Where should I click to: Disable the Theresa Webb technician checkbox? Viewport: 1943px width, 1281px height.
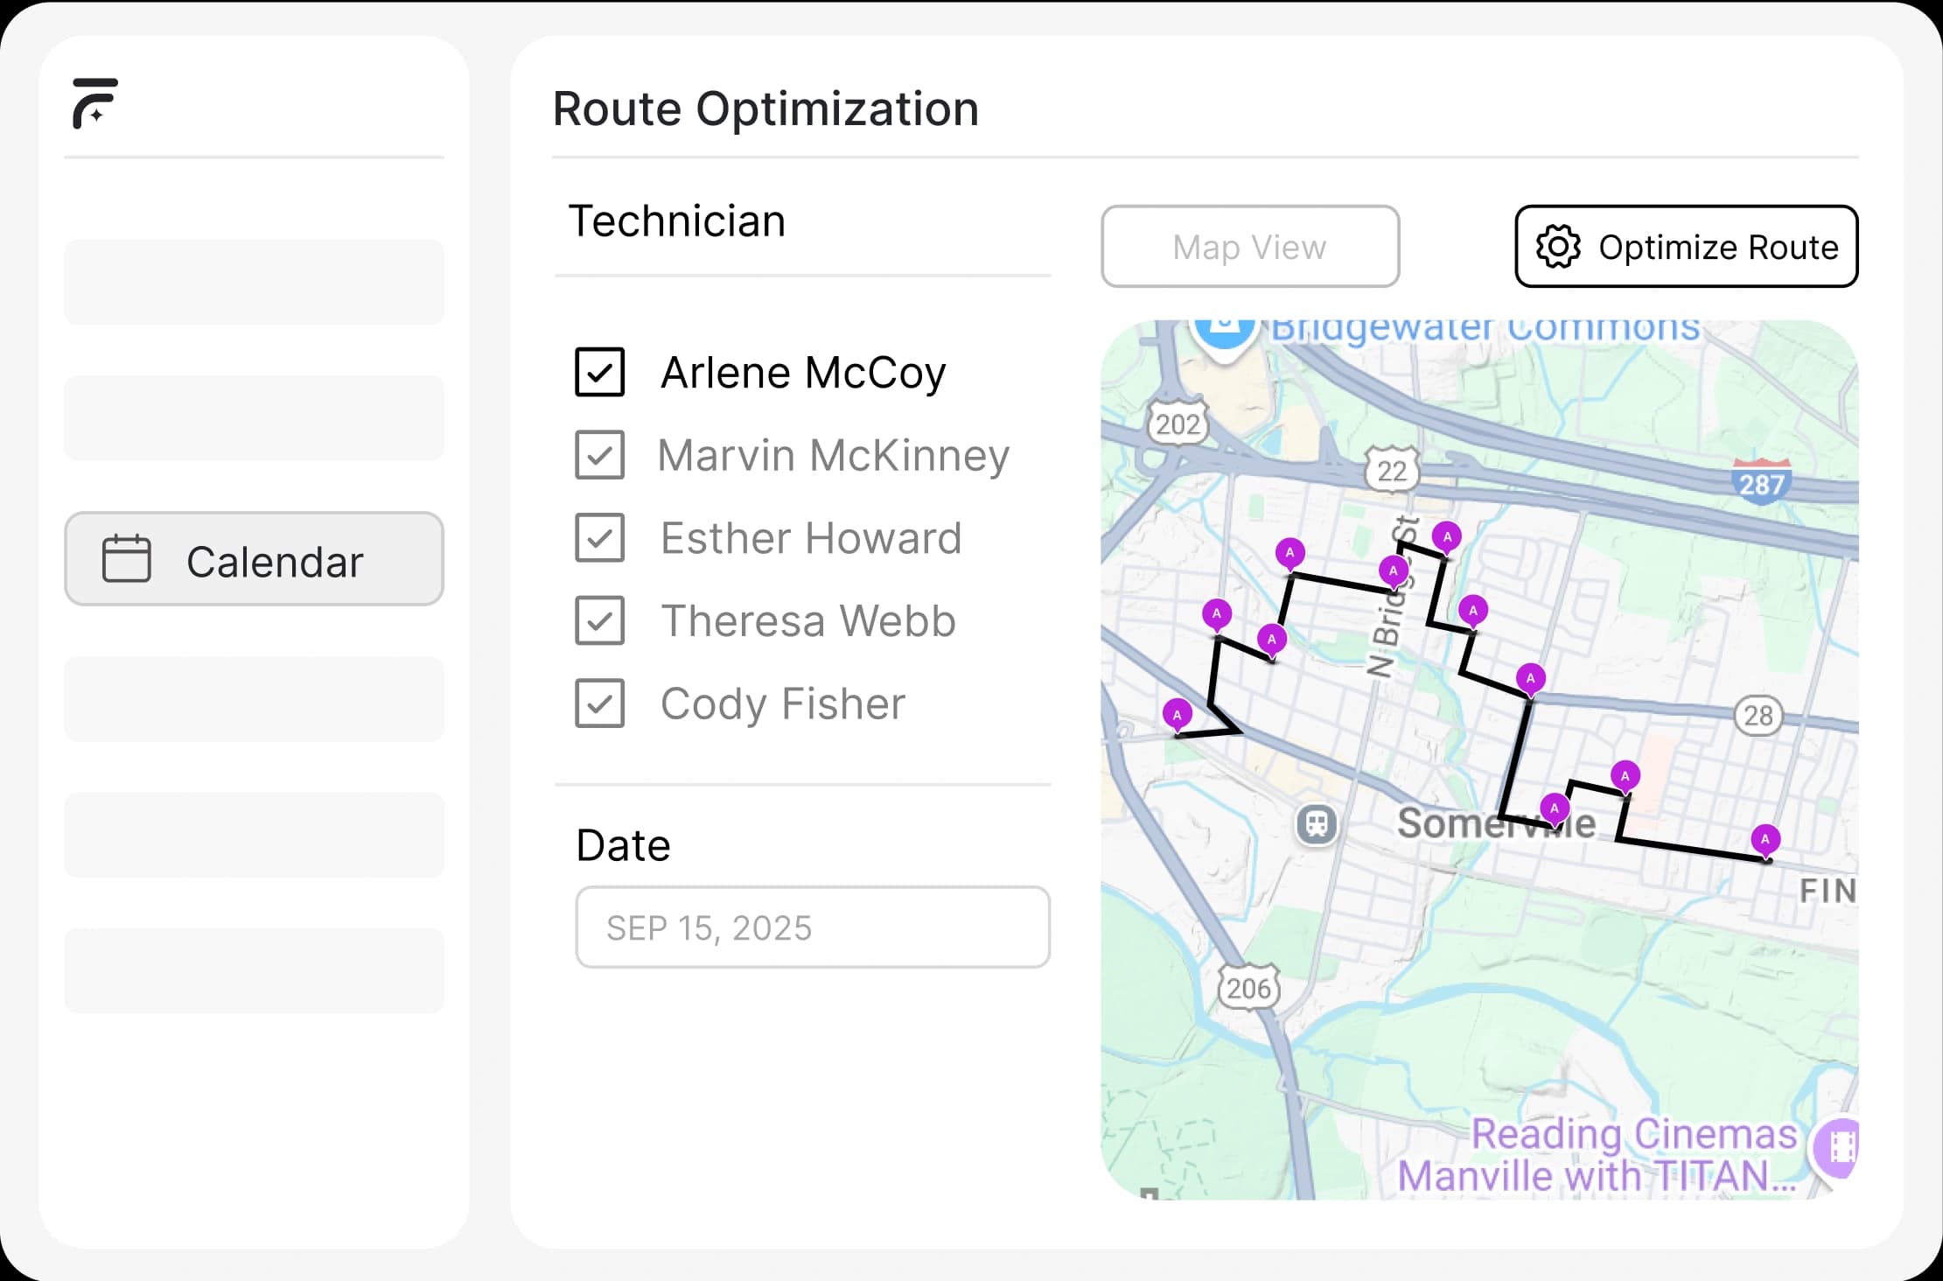(x=600, y=620)
